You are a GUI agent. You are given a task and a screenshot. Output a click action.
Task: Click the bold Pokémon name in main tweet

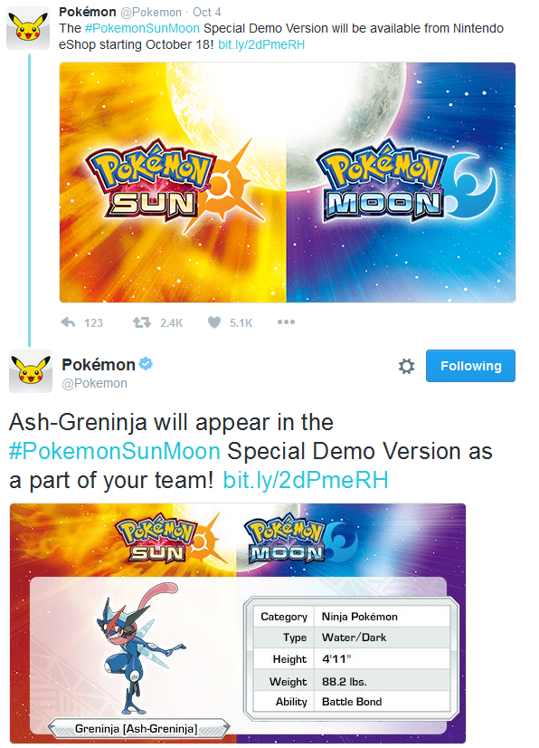pos(99,364)
